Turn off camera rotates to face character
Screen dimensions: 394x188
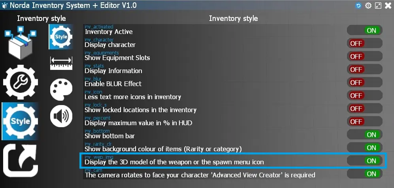point(365,174)
